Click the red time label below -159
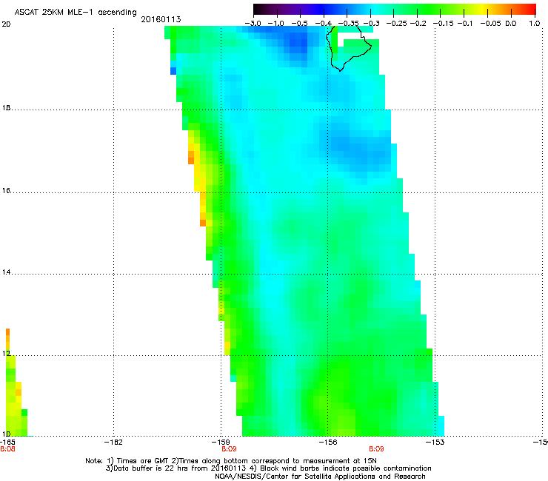The image size is (548, 481). click(x=230, y=449)
